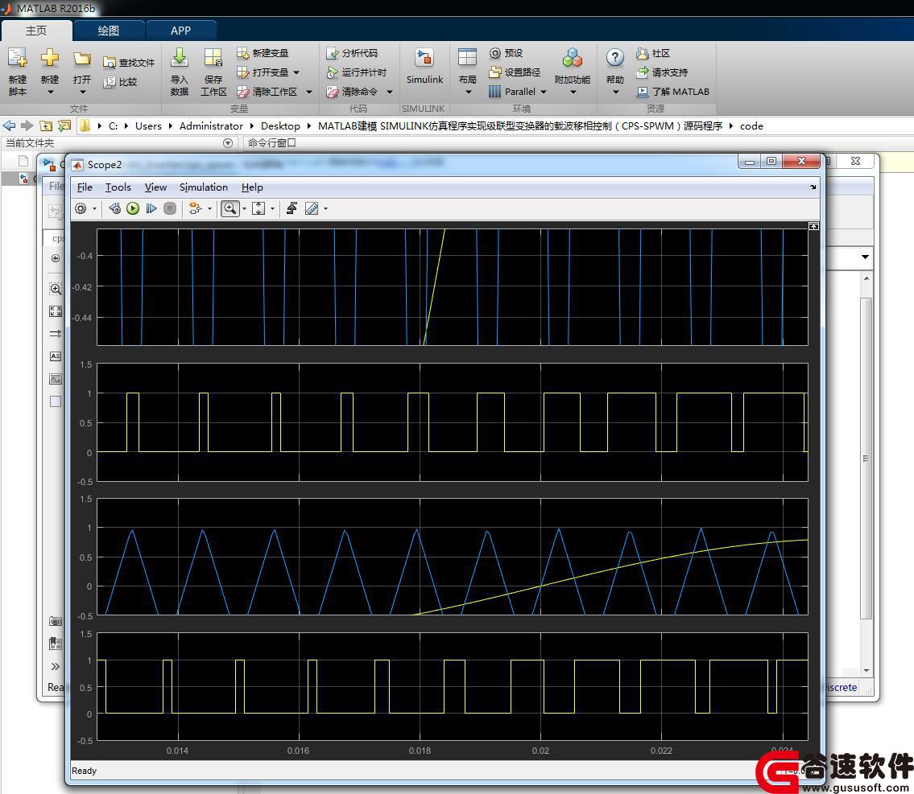Click the forward arrow in the path bar
Screen dimensions: 914x794
tap(27, 125)
